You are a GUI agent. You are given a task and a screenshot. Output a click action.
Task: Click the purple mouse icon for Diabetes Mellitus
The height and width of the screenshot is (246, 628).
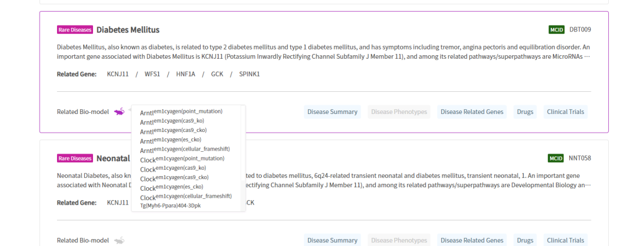119,112
